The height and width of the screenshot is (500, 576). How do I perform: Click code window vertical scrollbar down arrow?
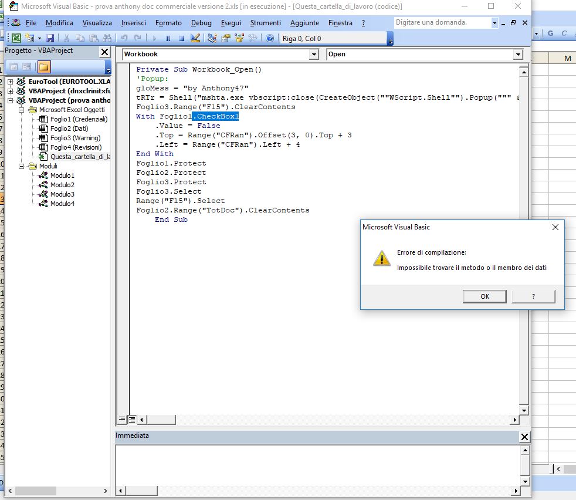point(524,410)
